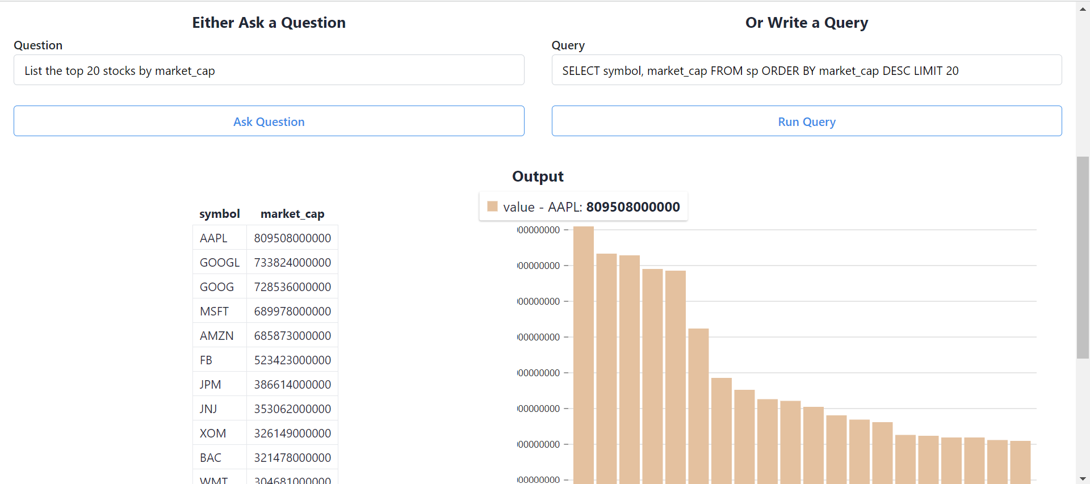Click the Ask Question button
Image resolution: width=1090 pixels, height=484 pixels.
269,121
